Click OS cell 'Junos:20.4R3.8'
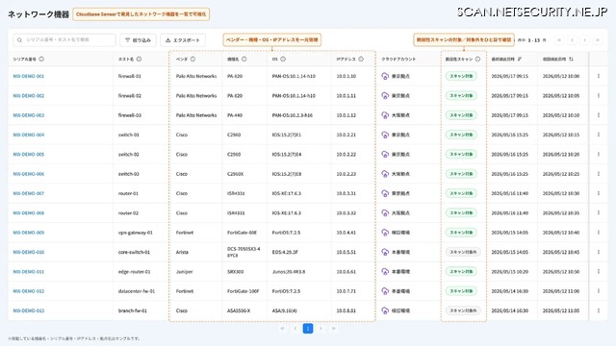 [289, 271]
